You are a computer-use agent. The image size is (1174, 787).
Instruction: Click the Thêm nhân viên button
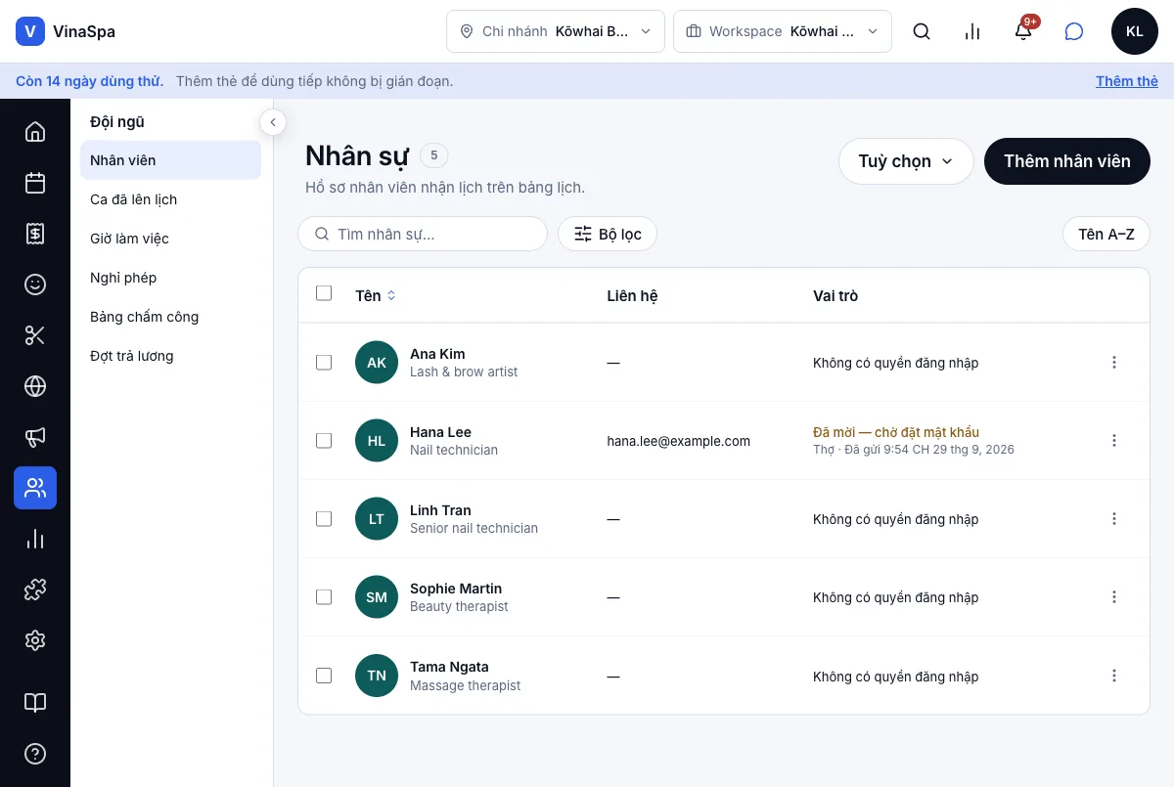tap(1067, 161)
